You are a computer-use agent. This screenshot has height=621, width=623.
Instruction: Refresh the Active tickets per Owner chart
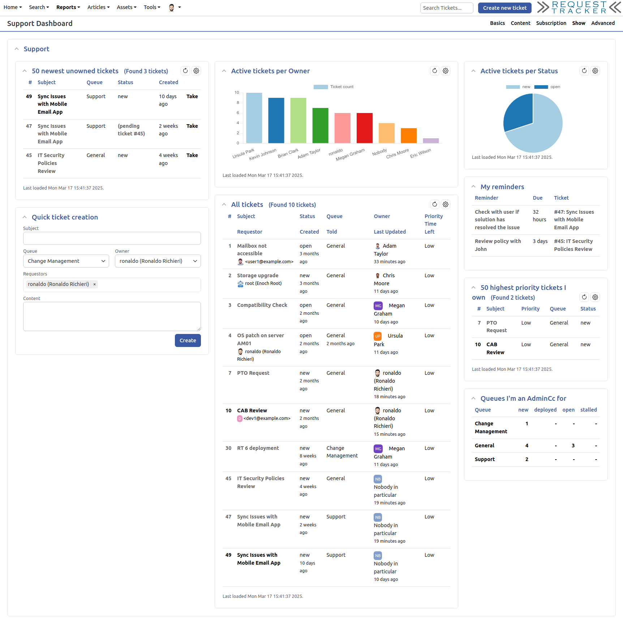(x=435, y=71)
